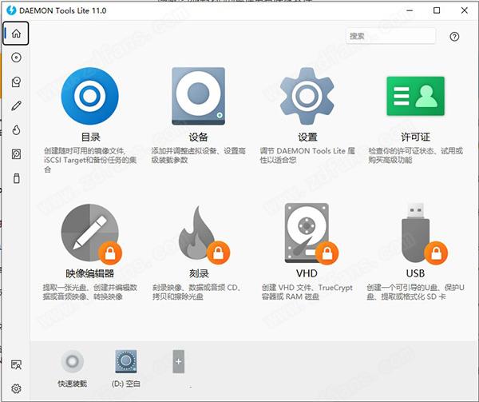Open the license account icon in sidebar
Screen dimensions: 479x402
point(16,364)
